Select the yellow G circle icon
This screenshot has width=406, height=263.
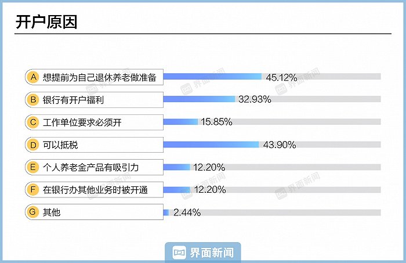click(33, 212)
